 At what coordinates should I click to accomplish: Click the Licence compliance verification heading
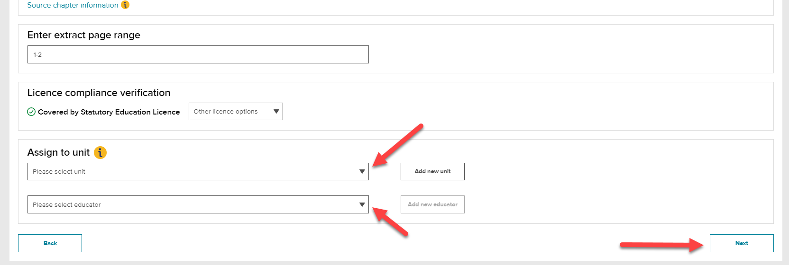pyautogui.click(x=99, y=93)
